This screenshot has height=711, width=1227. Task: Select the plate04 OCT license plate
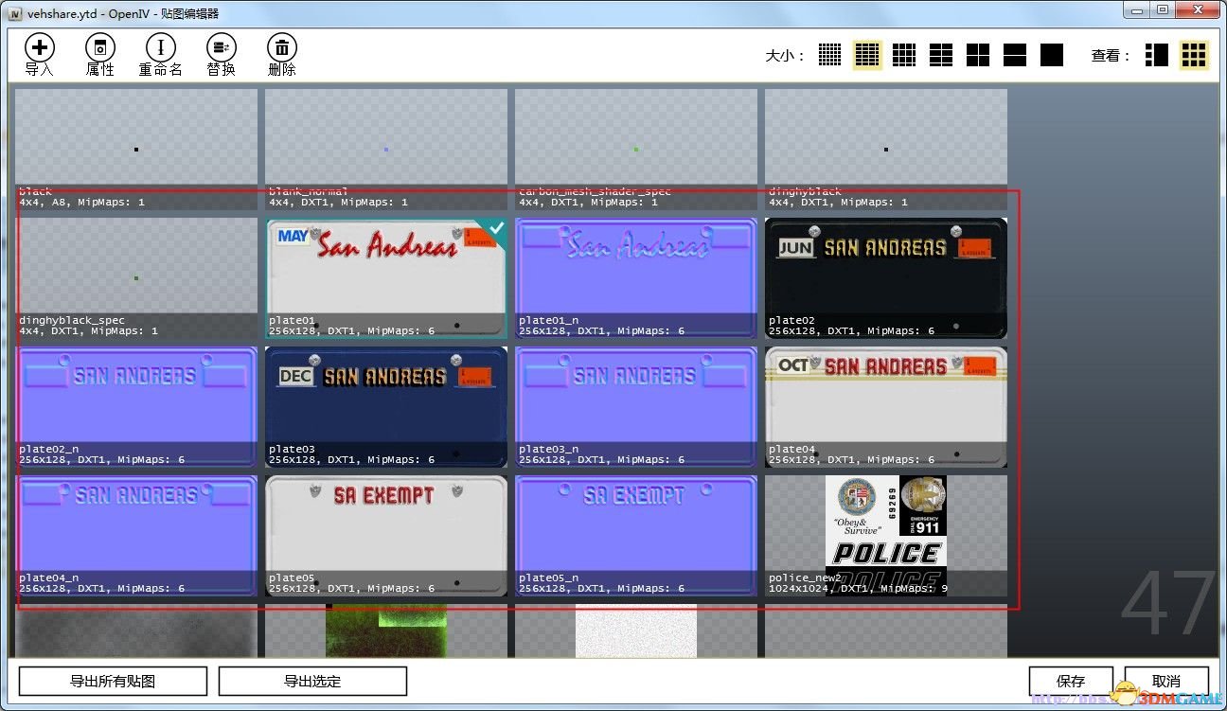(x=886, y=407)
